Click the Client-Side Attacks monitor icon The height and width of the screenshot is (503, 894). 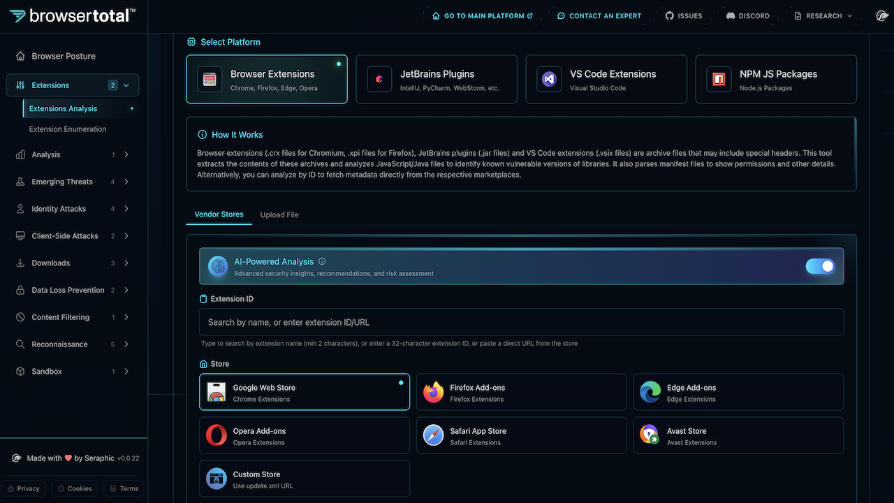20,236
